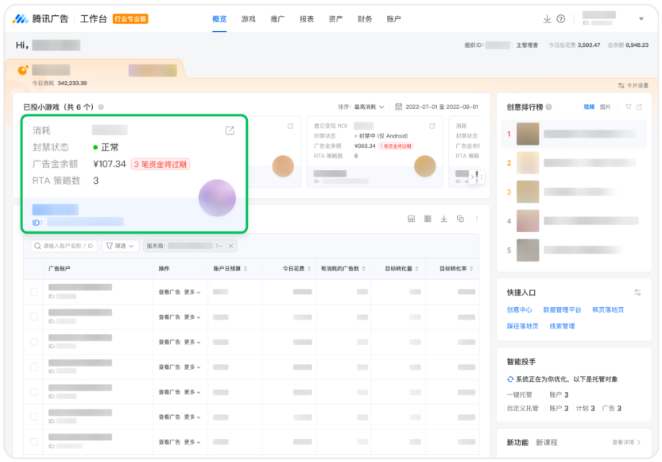
Task: Tick the checkbox of the first ad account row
Action: (x=34, y=292)
